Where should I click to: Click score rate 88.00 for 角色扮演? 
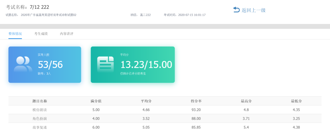[196, 119]
